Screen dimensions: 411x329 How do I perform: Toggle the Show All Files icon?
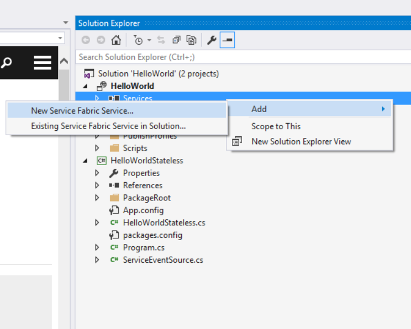(191, 40)
